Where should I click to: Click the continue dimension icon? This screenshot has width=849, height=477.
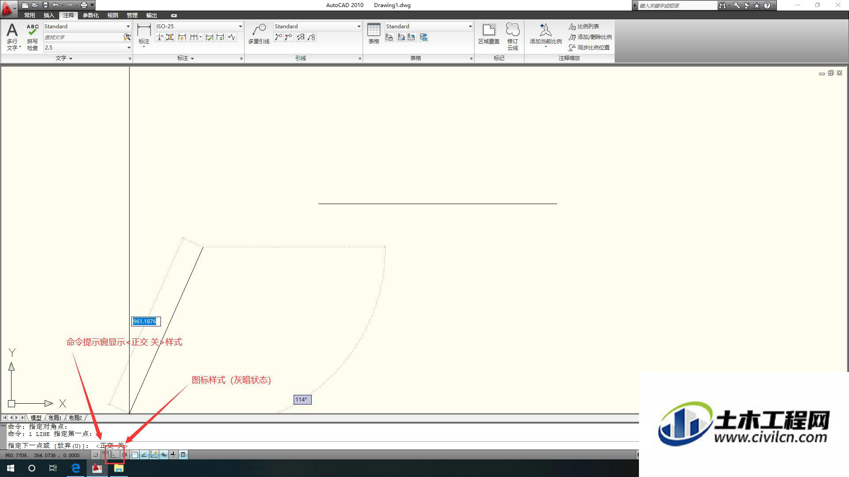[194, 37]
